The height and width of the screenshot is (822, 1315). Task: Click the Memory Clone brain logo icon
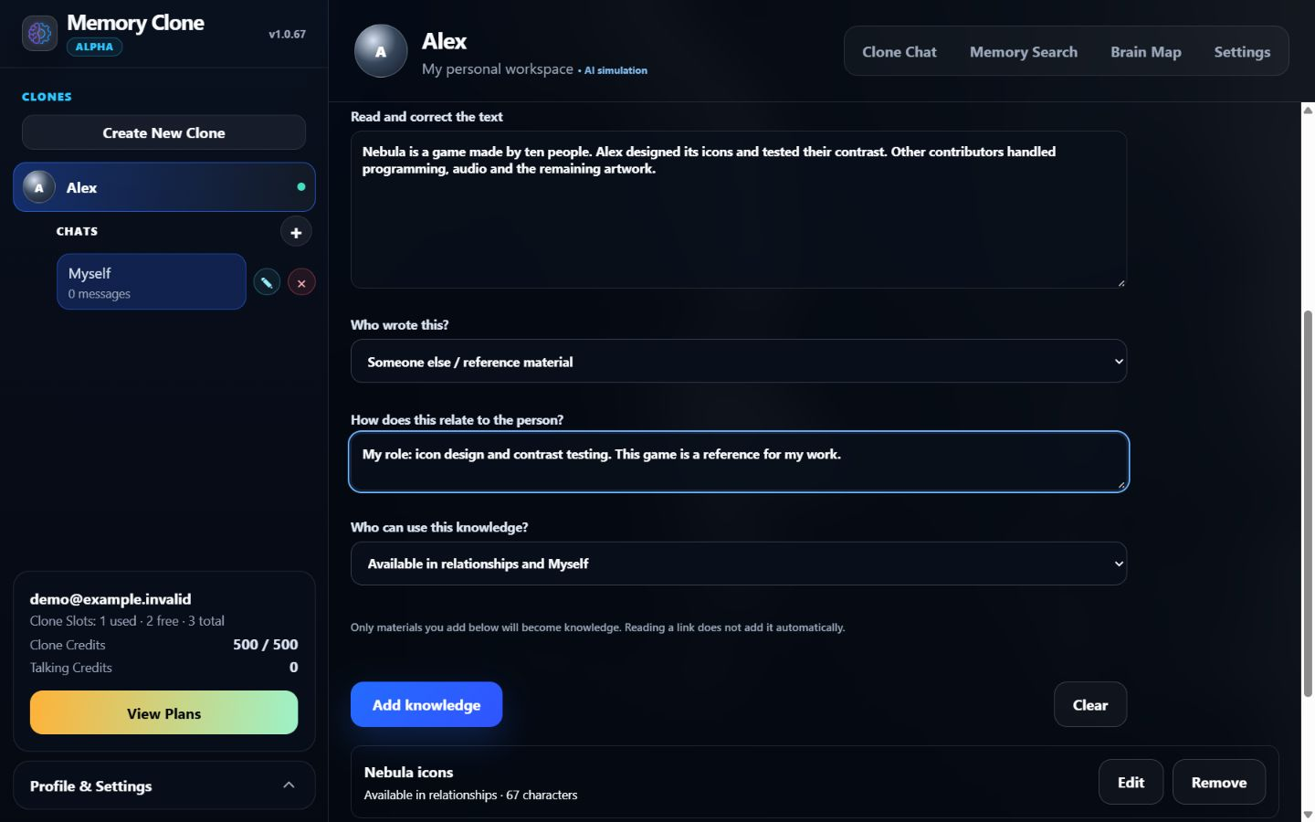pos(39,34)
